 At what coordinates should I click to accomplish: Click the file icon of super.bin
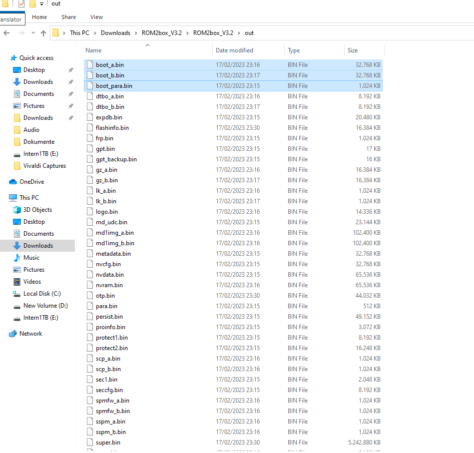tap(90, 442)
